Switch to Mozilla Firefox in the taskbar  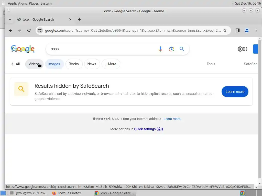click(67, 193)
